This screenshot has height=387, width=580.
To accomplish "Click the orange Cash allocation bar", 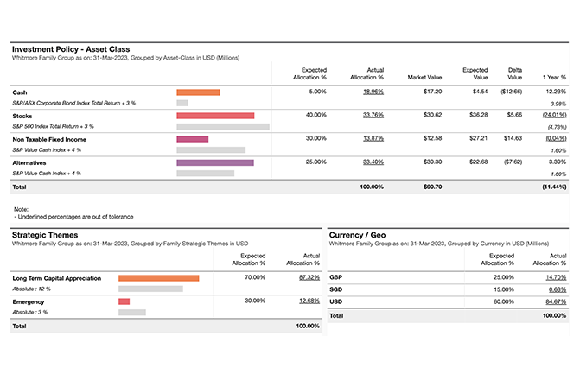I will pos(198,92).
